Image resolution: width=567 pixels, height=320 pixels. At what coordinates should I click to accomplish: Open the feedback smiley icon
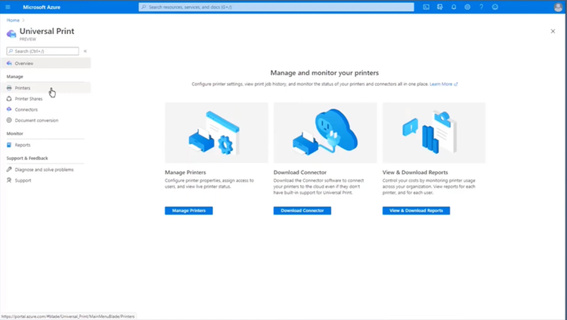tap(495, 7)
